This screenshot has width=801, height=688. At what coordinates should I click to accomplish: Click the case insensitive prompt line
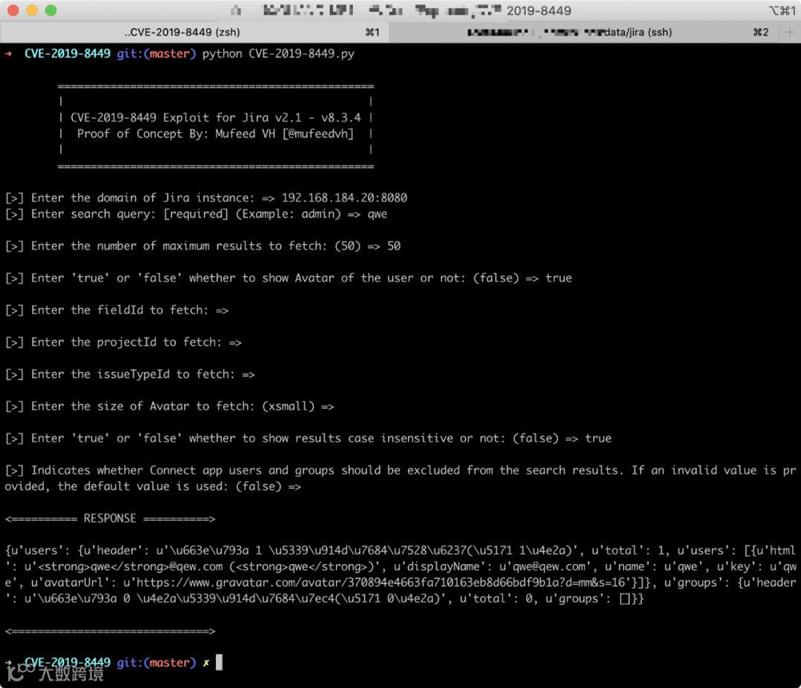[309, 438]
